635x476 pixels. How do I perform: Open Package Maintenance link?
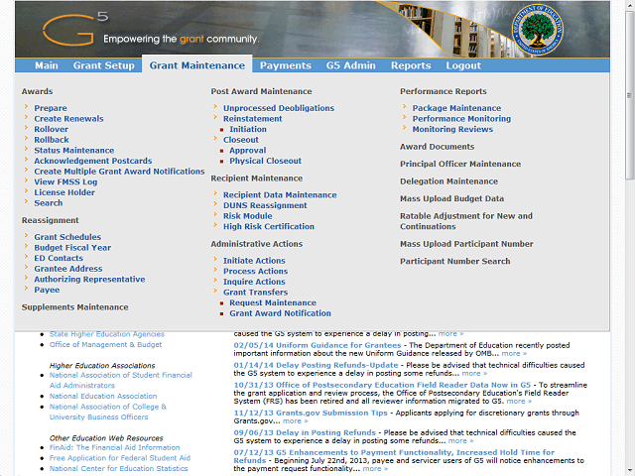(x=456, y=108)
